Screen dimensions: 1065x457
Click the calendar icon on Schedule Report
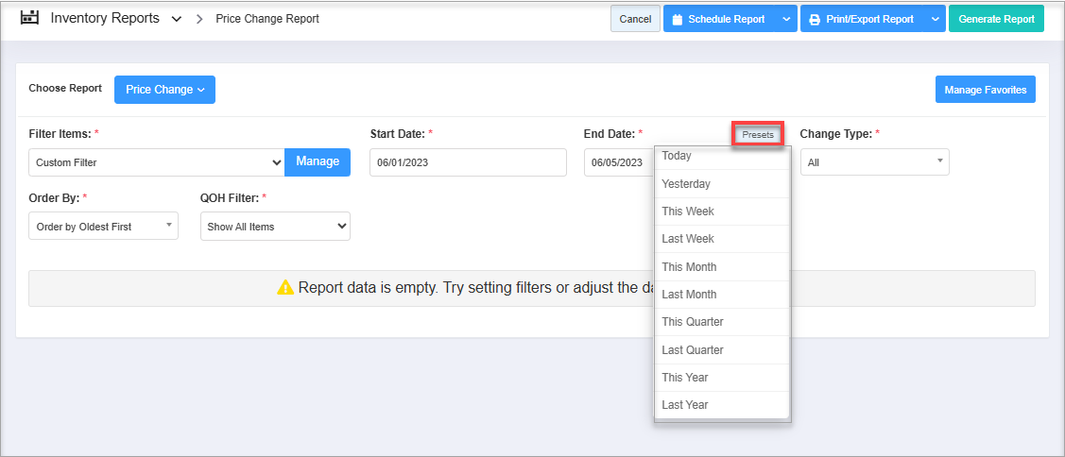pyautogui.click(x=678, y=19)
